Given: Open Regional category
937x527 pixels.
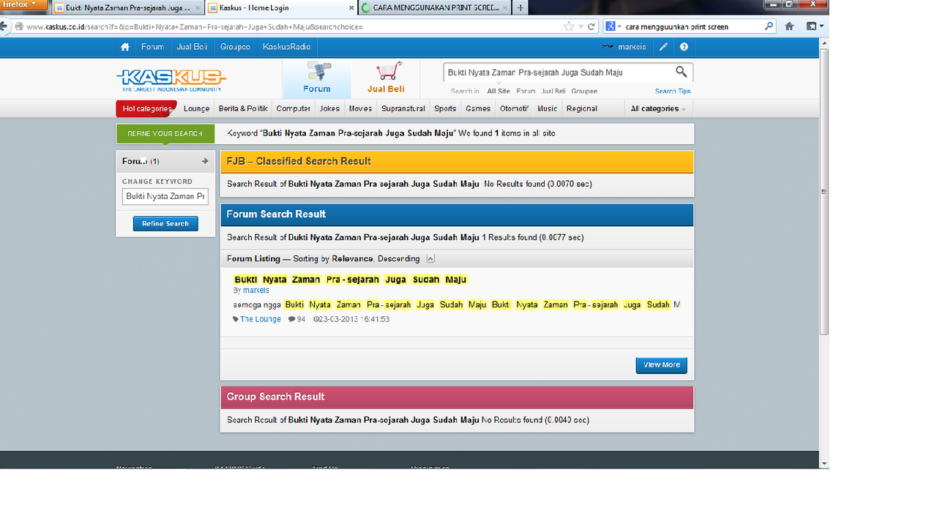Looking at the screenshot, I should pyautogui.click(x=582, y=108).
